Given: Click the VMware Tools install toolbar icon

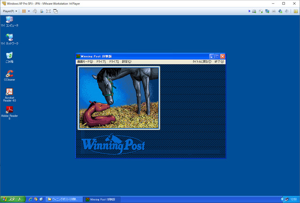Looking at the screenshot, I should [x=42, y=11].
